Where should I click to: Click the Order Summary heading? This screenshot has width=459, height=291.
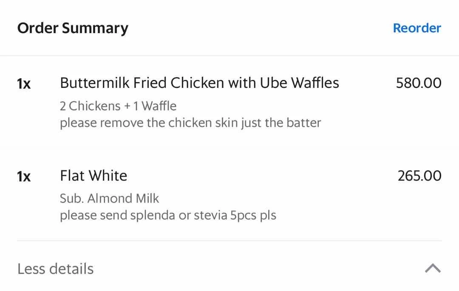[x=72, y=28]
